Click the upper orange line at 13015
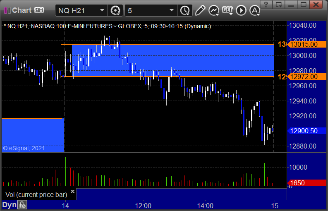Screen dimensions: 328x211 click(x=168, y=44)
